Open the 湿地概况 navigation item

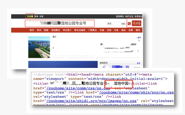pos(55,30)
